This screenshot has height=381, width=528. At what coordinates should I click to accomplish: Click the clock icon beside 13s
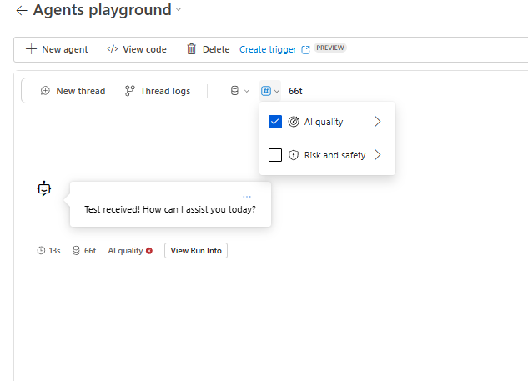[x=41, y=250]
